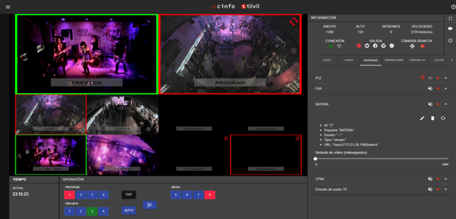Unmute the OTRA input audio
456x219 pixels.
(430, 179)
